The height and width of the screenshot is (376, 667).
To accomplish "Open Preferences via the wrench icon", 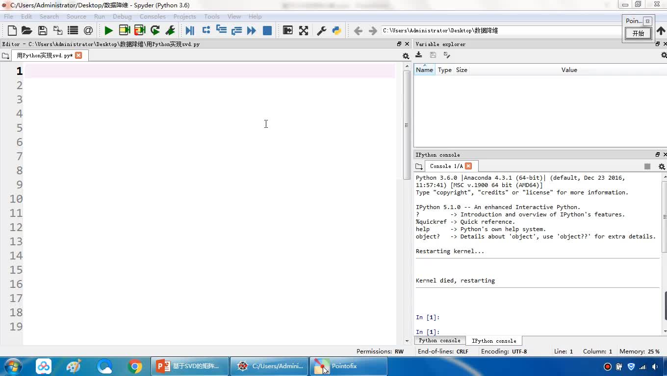I will pyautogui.click(x=322, y=30).
